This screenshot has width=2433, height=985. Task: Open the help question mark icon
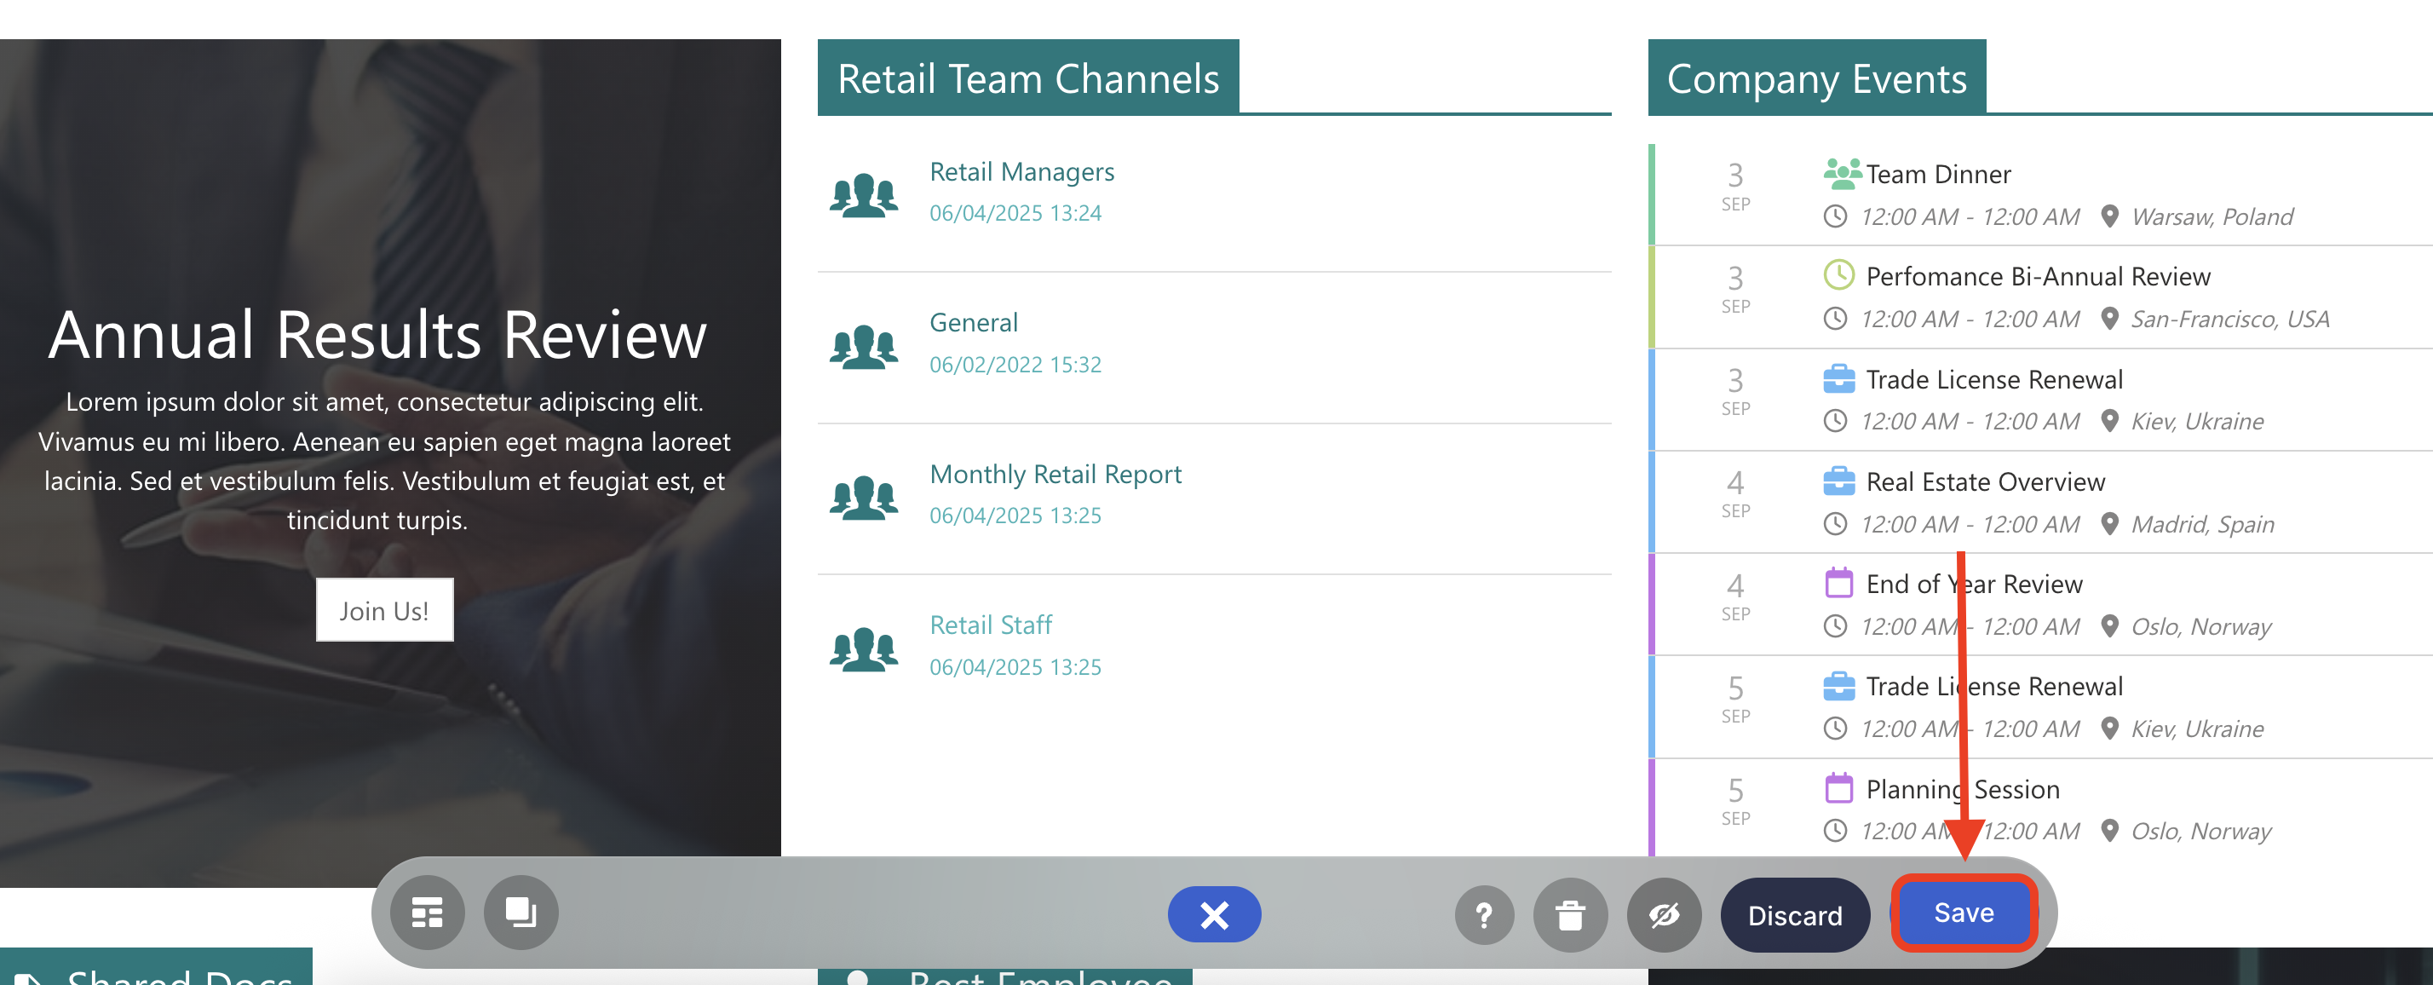[x=1484, y=914]
